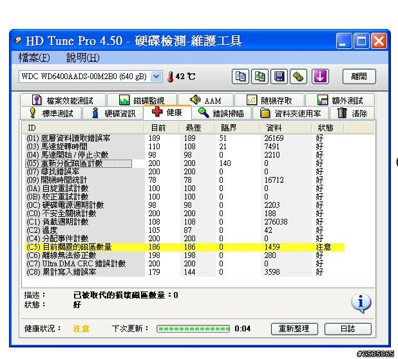The height and width of the screenshot is (359, 398).
Task: Click the HD Tune title bar icon
Action: [18, 40]
